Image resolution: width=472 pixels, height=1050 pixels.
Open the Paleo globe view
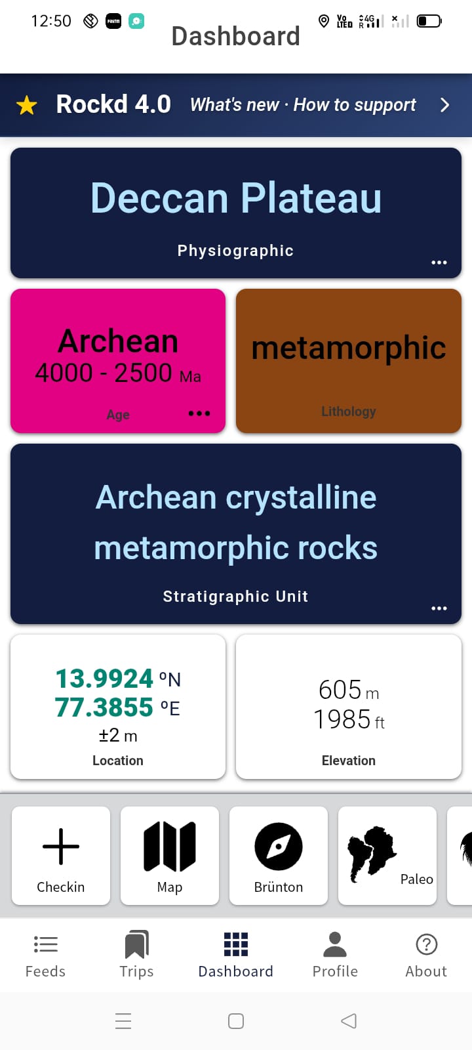coord(387,853)
